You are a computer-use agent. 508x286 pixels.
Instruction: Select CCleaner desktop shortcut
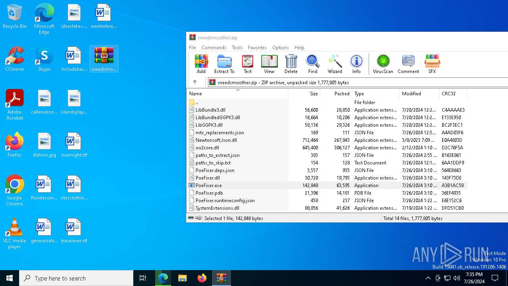[x=15, y=60]
